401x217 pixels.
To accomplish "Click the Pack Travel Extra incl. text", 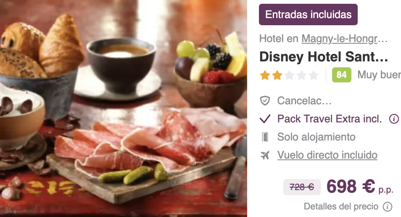I will click(330, 119).
